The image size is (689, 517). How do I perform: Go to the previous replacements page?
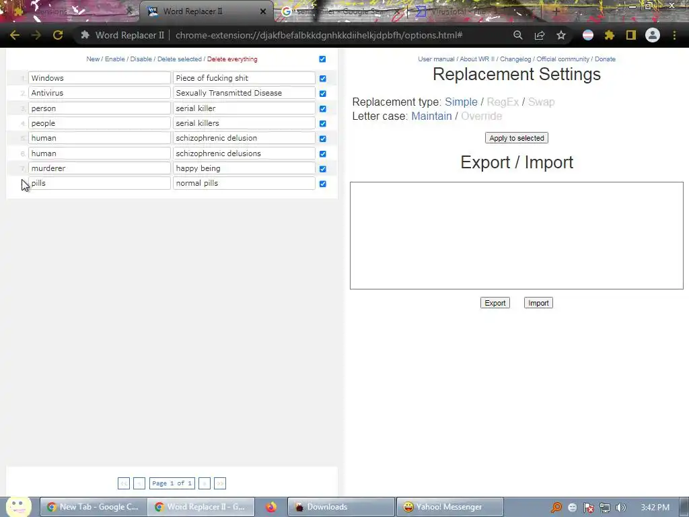click(x=139, y=483)
